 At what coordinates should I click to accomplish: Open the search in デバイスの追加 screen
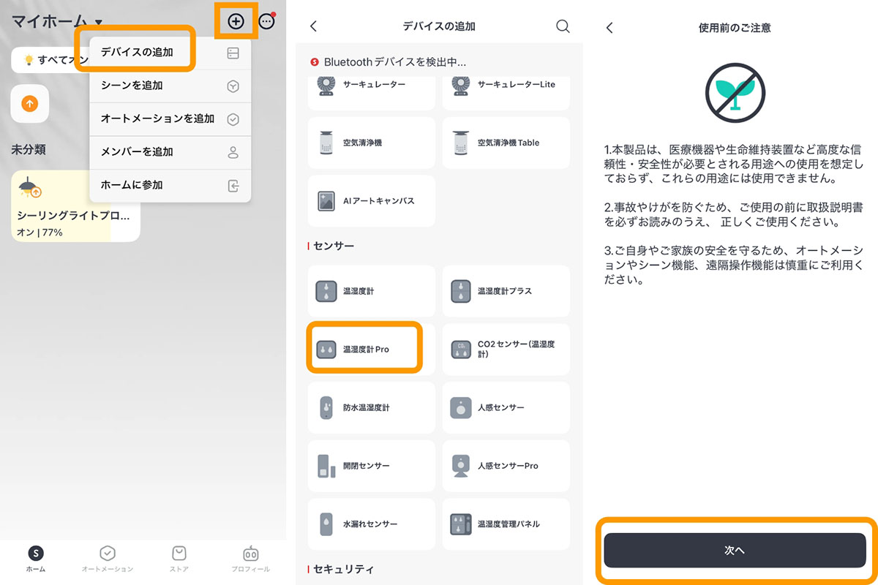point(562,26)
